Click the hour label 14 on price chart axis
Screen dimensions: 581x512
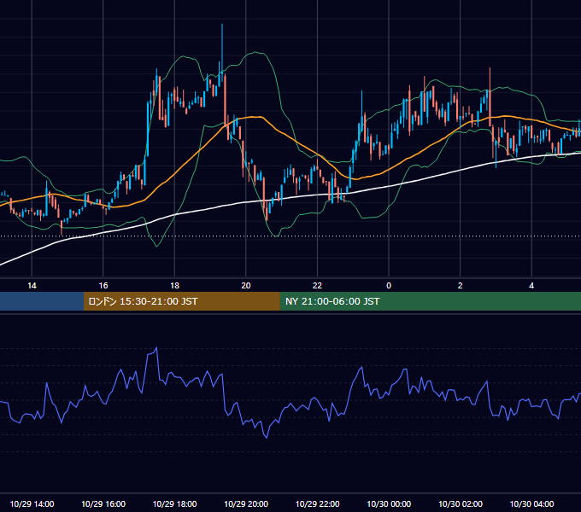click(x=32, y=286)
